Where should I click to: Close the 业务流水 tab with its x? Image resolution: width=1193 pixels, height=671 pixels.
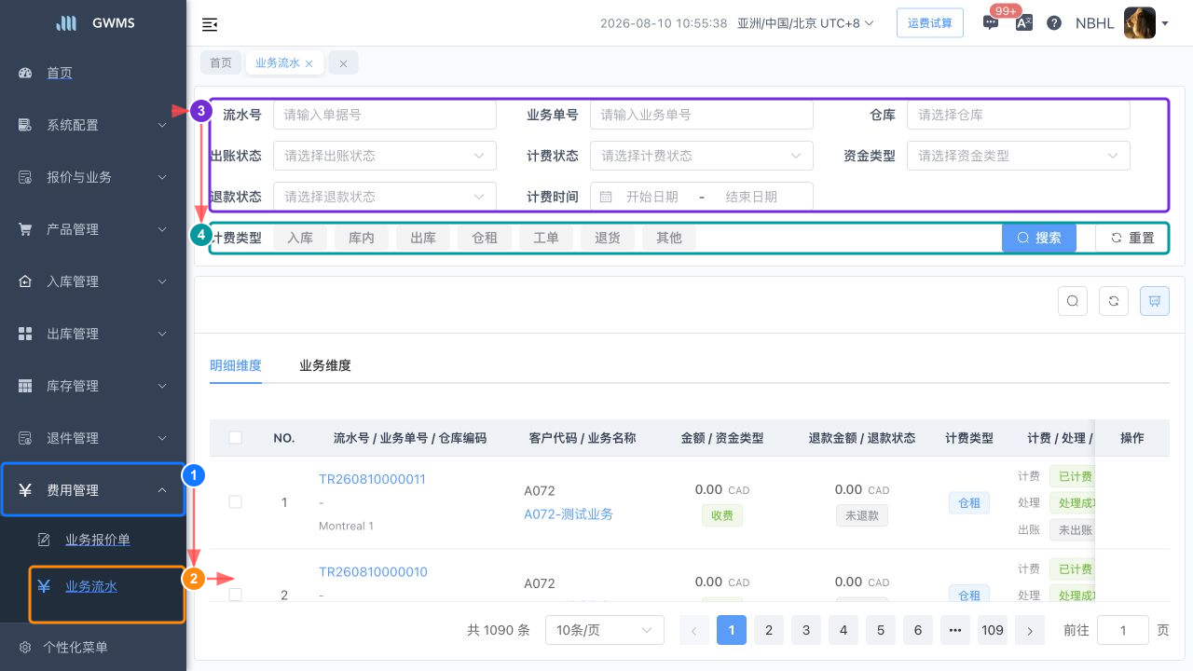[309, 63]
